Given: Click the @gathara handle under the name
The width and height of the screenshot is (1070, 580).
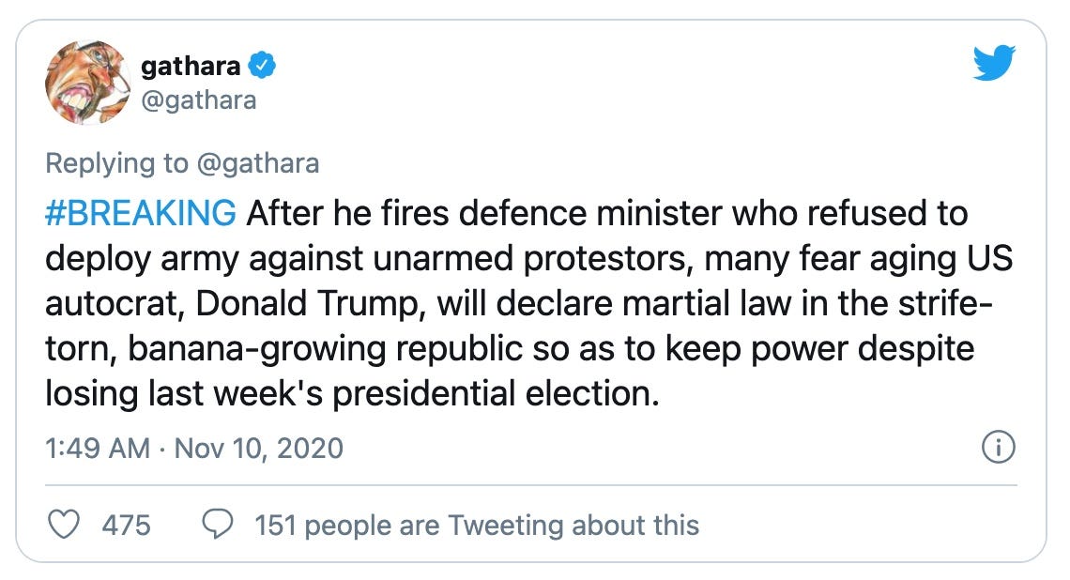Looking at the screenshot, I should click(199, 100).
